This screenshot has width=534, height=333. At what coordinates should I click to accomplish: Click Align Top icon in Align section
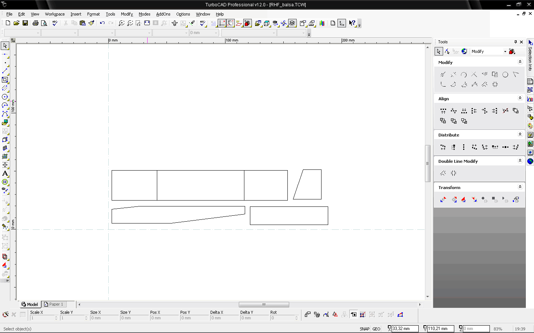[443, 111]
